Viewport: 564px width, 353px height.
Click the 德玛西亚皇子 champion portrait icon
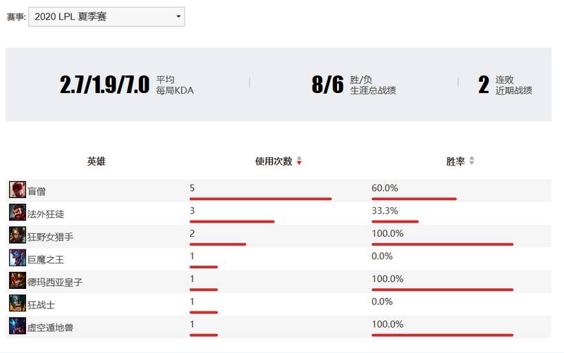click(17, 280)
